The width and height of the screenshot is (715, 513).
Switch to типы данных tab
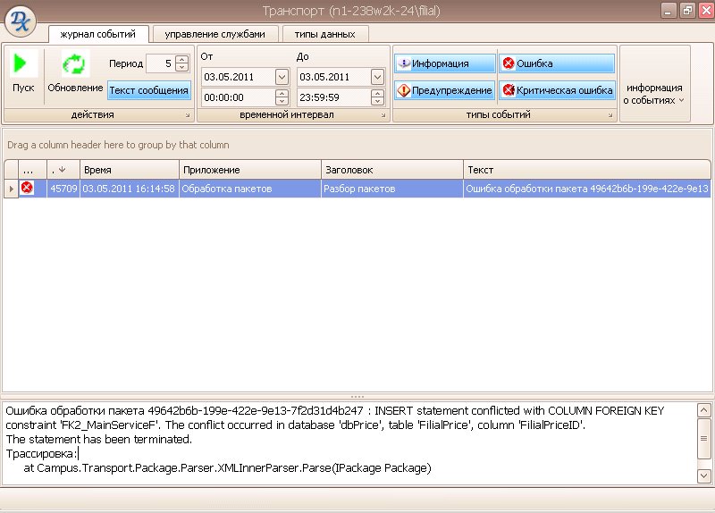324,34
